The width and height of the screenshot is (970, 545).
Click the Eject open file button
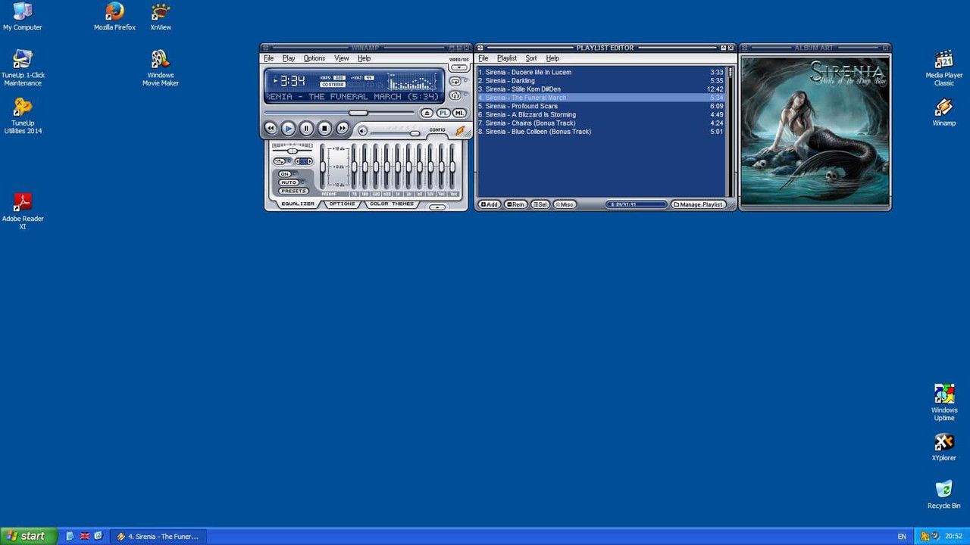(427, 113)
